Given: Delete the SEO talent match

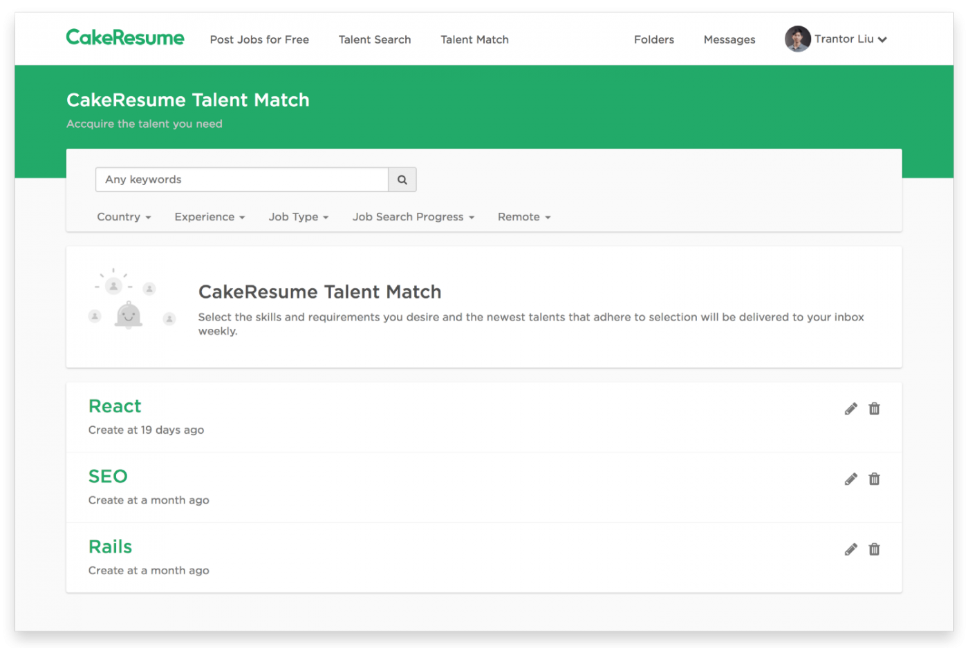Looking at the screenshot, I should tap(875, 479).
